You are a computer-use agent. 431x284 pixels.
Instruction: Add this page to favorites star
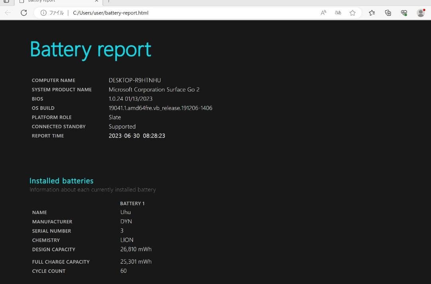tap(352, 13)
